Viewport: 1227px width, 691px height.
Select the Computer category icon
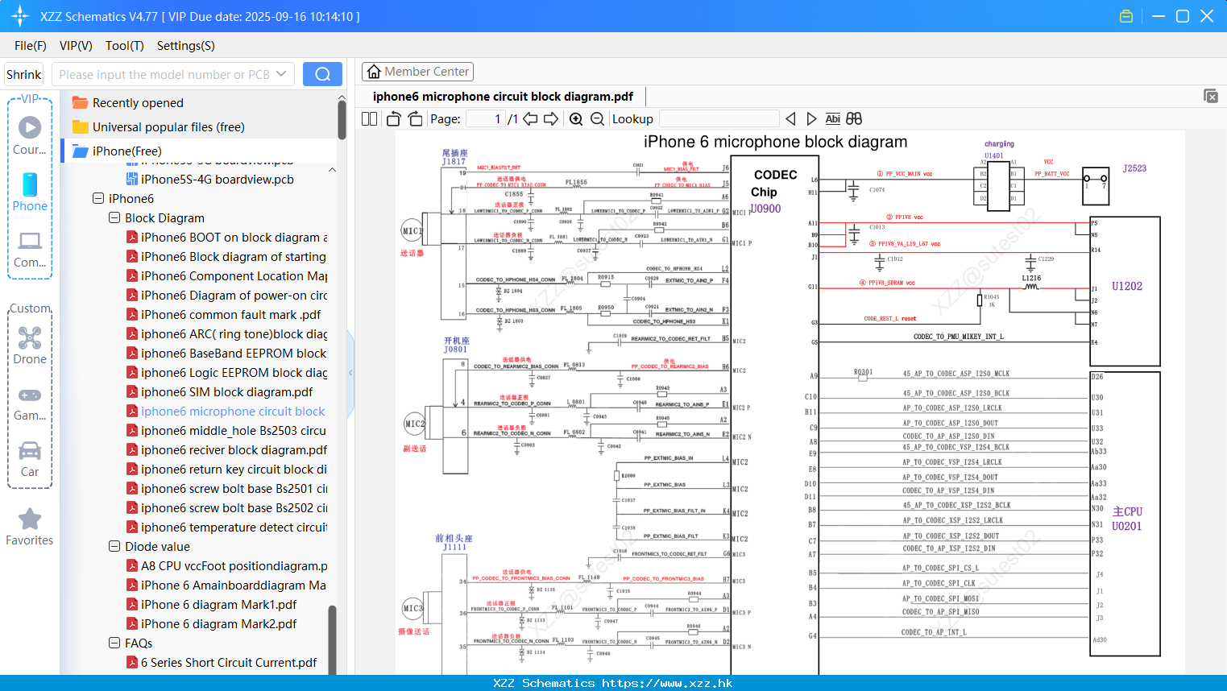30,248
